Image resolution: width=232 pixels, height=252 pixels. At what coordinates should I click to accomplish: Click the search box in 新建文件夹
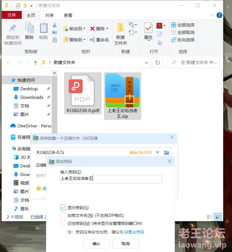click(x=193, y=63)
